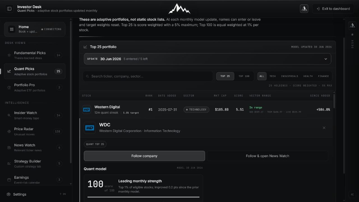Click the +586.8% since-added value
This screenshot has width=359, height=202.
(323, 110)
